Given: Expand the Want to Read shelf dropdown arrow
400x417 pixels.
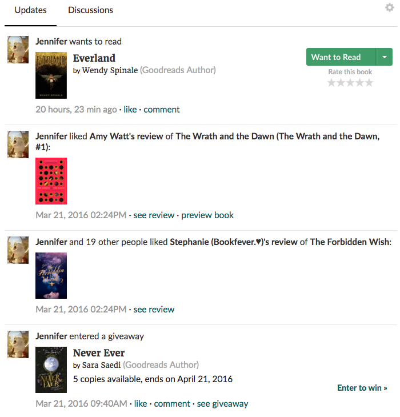Looking at the screenshot, I should click(x=385, y=57).
